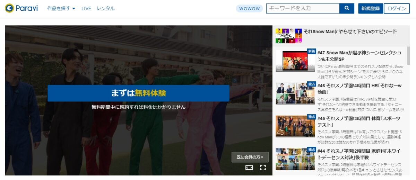Open the ログイン login button

[397, 9]
